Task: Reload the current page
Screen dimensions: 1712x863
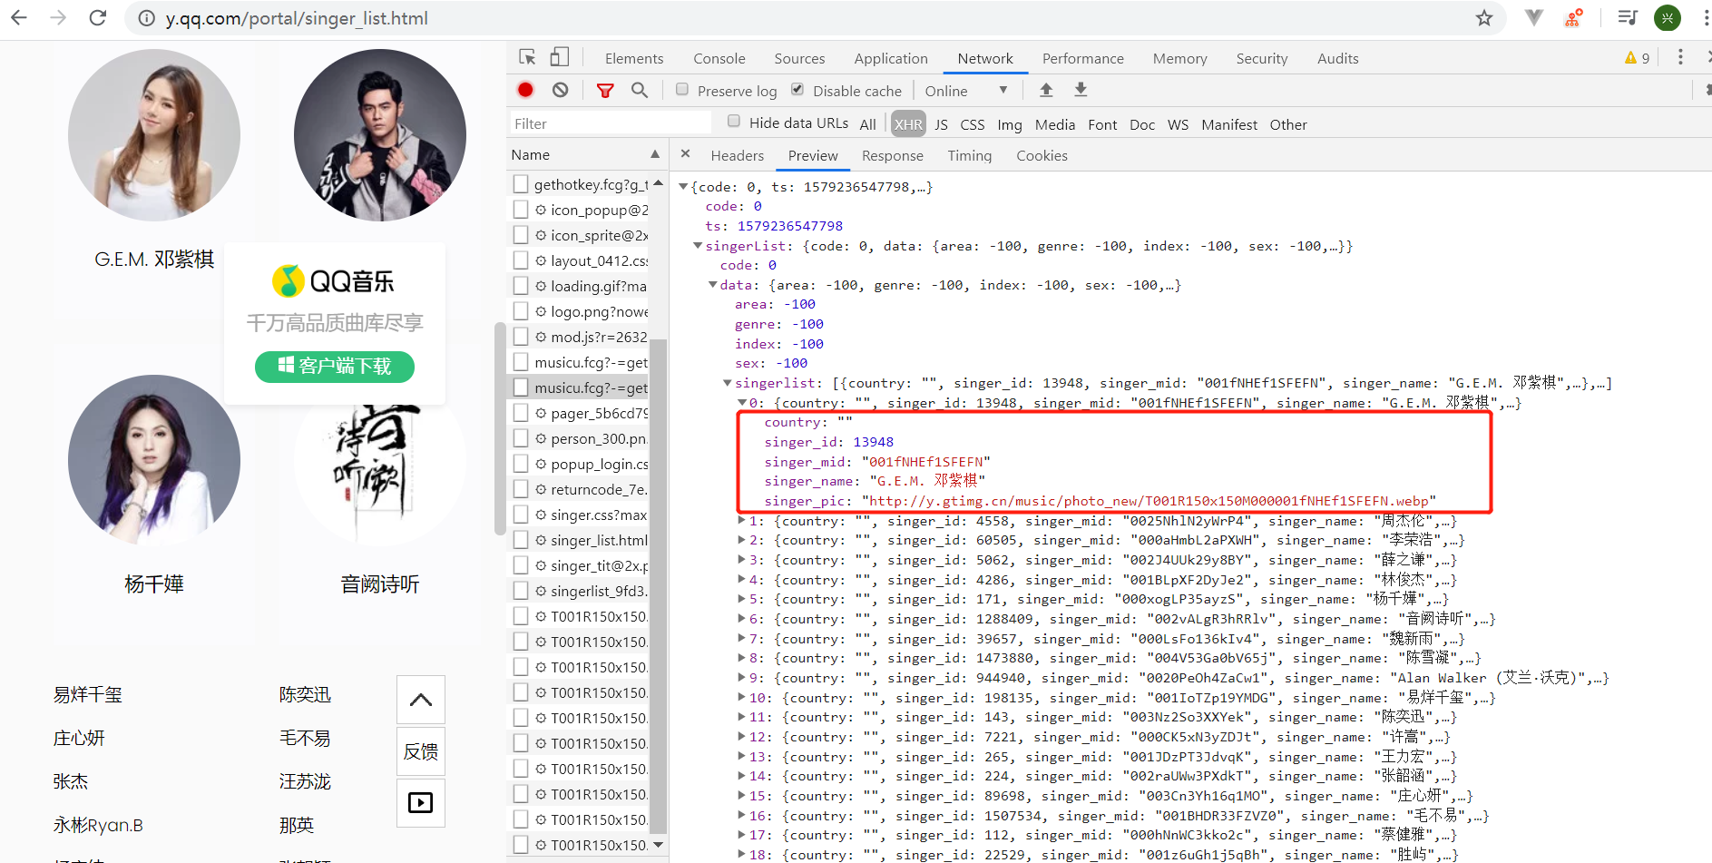Action: pyautogui.click(x=98, y=17)
